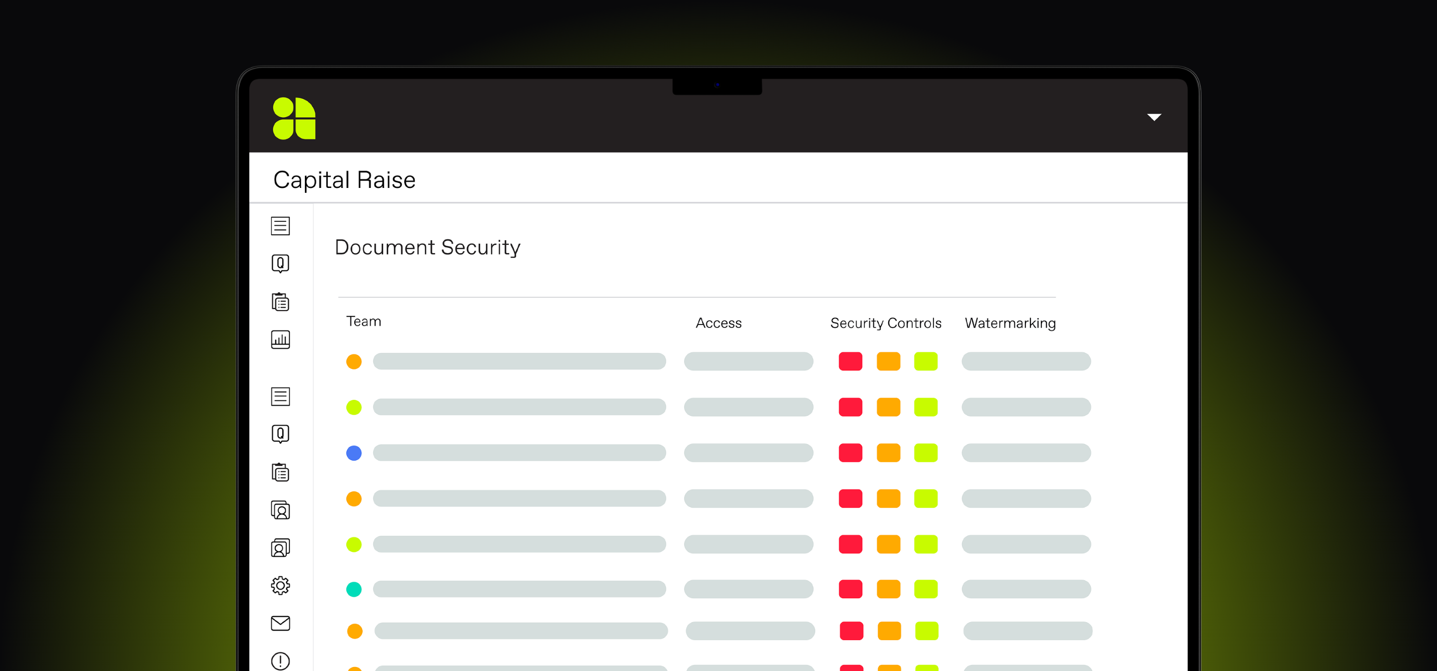Open the gear settings sidebar icon
This screenshot has width=1437, height=671.
pos(280,585)
